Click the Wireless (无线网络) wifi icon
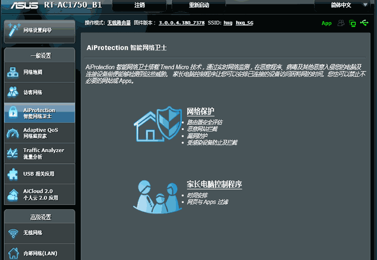Image resolution: width=377 pixels, height=260 pixels. click(13, 233)
